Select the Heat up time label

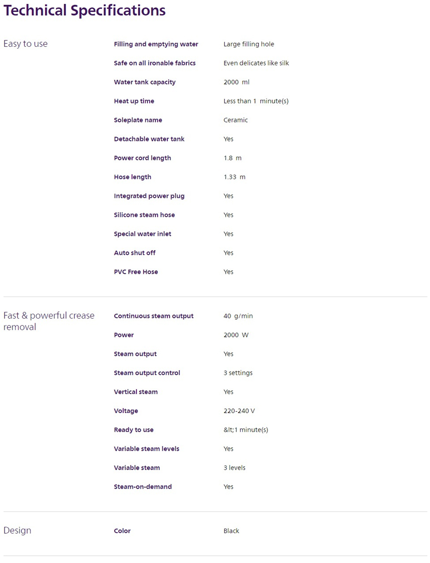click(x=134, y=101)
